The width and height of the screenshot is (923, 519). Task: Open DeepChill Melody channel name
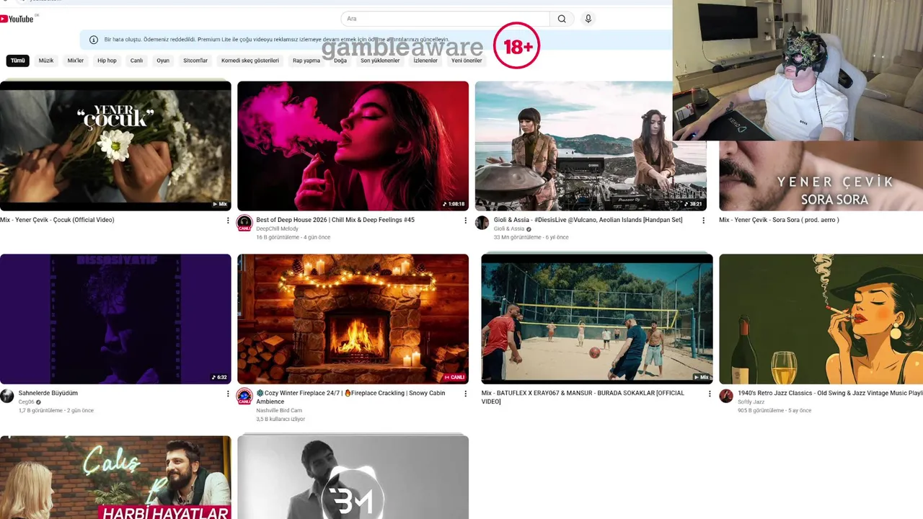click(x=277, y=229)
